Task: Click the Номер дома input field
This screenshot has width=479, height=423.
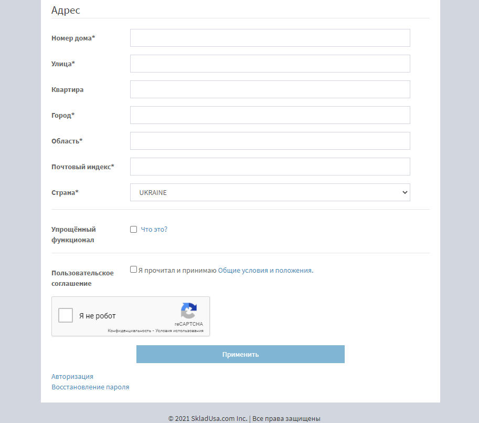Action: coord(270,38)
